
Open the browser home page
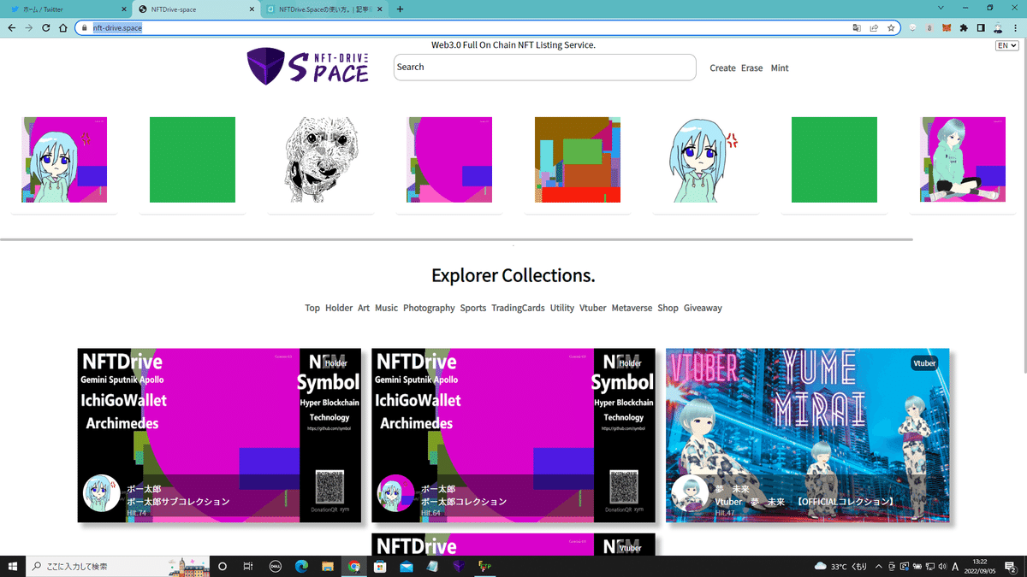[x=63, y=27]
